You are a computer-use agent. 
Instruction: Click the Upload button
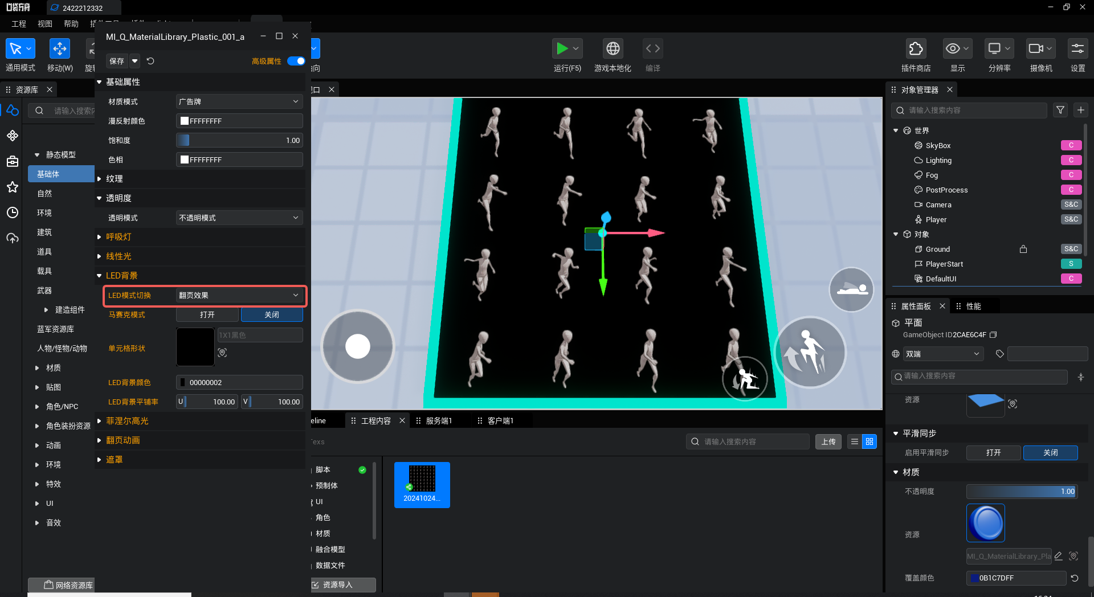[828, 441]
